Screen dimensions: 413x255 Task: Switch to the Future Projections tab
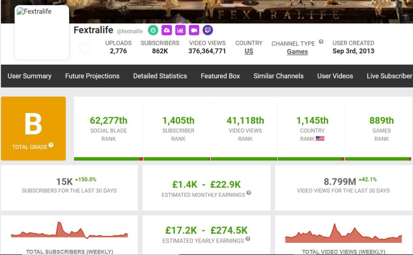pyautogui.click(x=92, y=76)
